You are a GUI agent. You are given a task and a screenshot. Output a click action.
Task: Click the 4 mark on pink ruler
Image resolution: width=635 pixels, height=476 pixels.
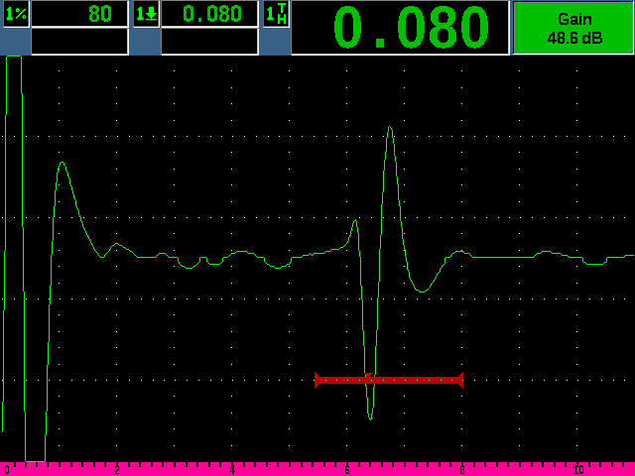(x=232, y=469)
